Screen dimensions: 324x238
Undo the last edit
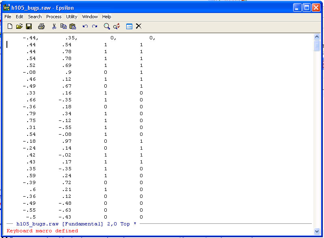[x=85, y=26]
